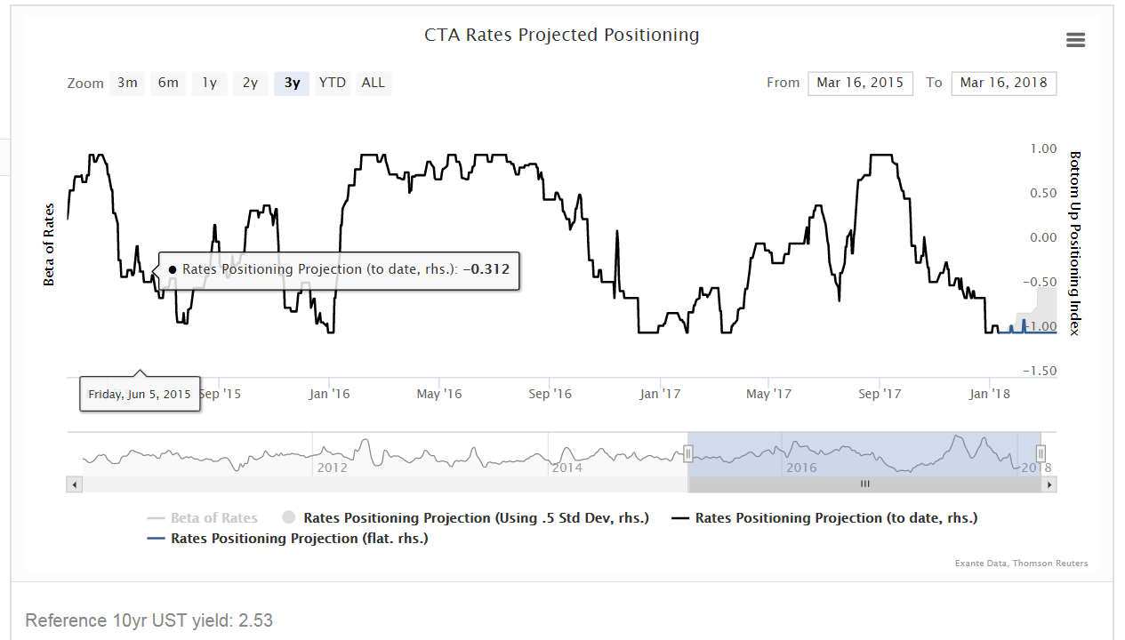Click the horizontal scrollbar below the navigator
The width and height of the screenshot is (1125, 640).
[864, 484]
